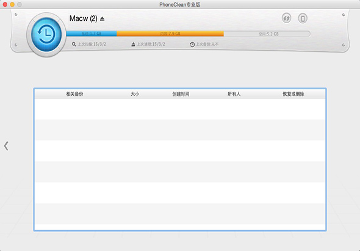
Task: Sort by the 相关备份 column header
Action: pos(74,94)
